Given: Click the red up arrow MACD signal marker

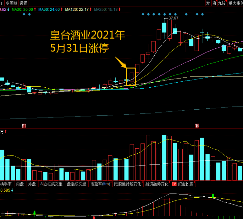Looking at the screenshot, I should (x=94, y=217).
